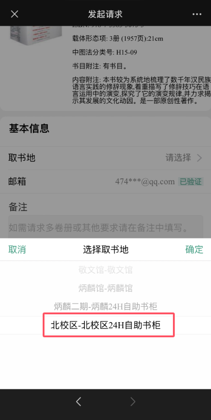Image resolution: width=211 pixels, height=420 pixels.
Task: Select 北校区-北校区24H自助书柜 option
Action: [x=105, y=325]
